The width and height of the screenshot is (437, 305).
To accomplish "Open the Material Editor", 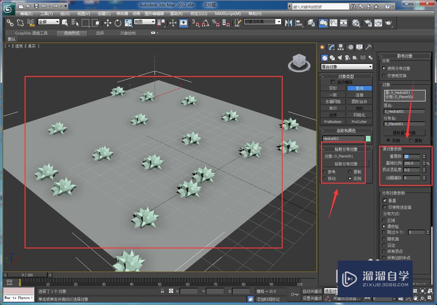I will [x=356, y=23].
